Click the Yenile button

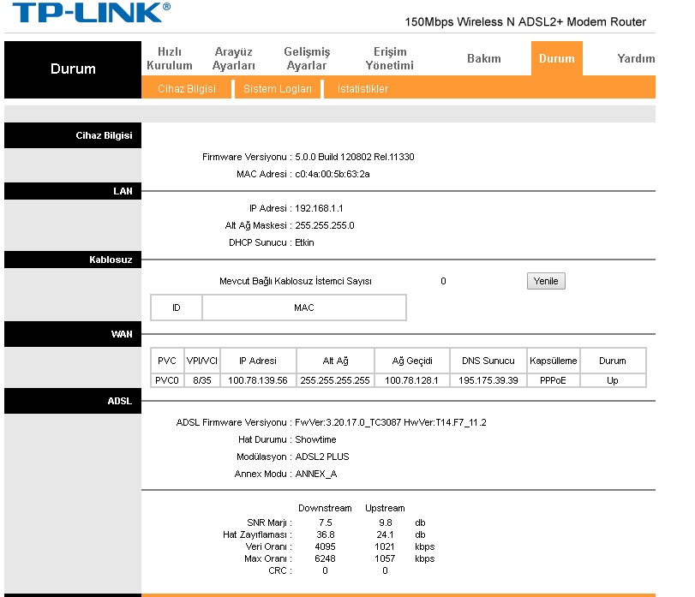(x=546, y=281)
